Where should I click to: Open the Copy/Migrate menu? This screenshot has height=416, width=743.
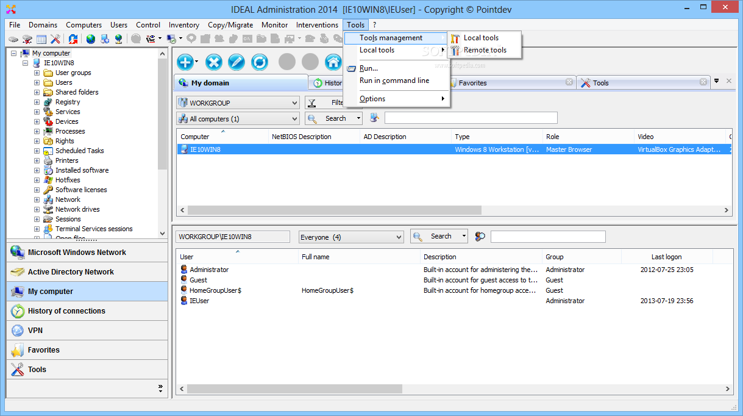(230, 25)
